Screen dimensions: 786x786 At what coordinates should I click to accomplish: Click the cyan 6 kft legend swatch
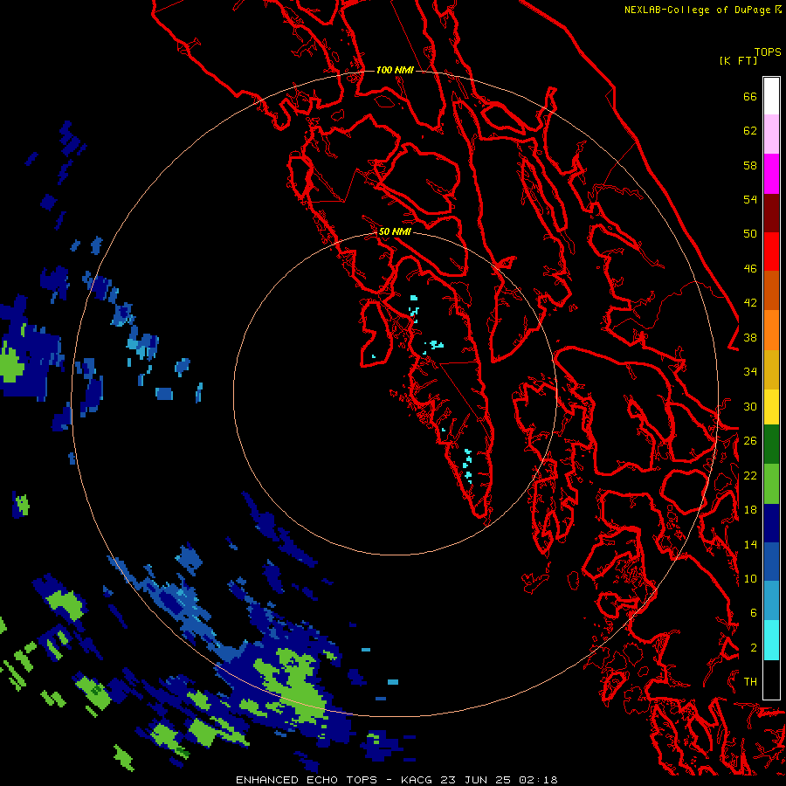(771, 640)
